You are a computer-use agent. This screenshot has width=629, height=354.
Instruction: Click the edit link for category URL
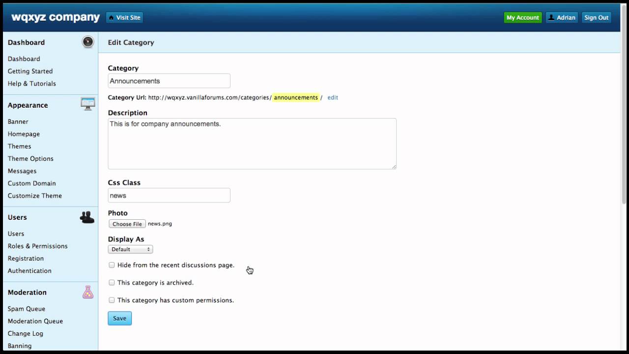click(333, 97)
